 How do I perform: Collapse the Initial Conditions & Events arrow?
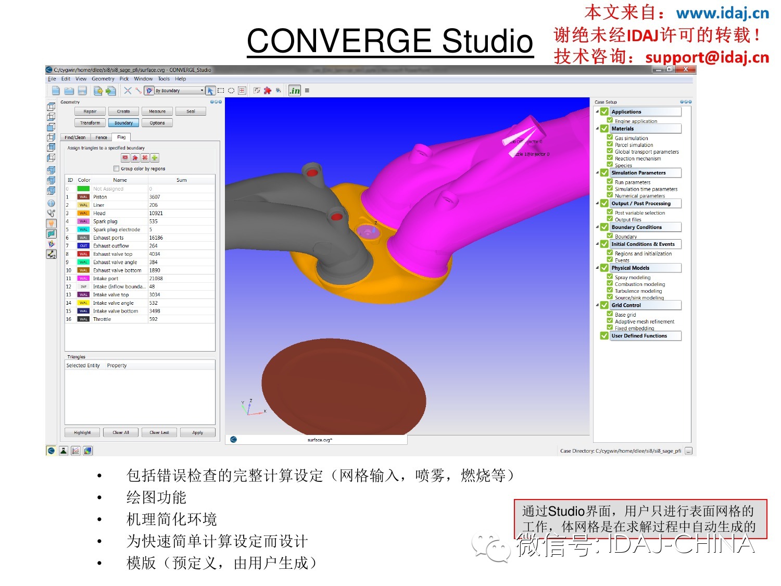point(597,243)
